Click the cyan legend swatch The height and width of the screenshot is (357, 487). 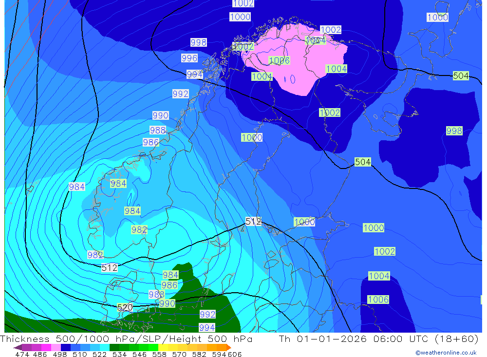pyautogui.click(x=105, y=347)
